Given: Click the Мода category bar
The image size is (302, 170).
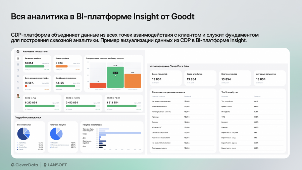Looking at the screenshot, I should 120,133.
